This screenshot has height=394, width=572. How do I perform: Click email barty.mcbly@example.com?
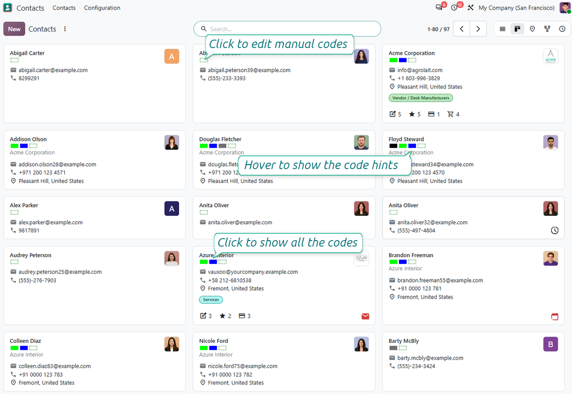click(430, 358)
